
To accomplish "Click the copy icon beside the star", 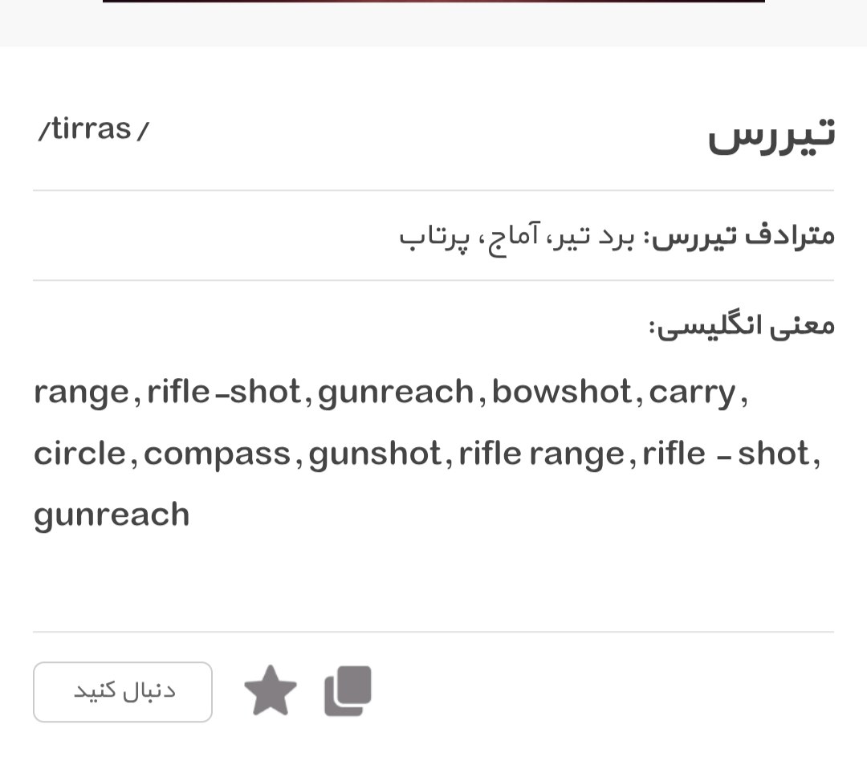I will [x=348, y=691].
